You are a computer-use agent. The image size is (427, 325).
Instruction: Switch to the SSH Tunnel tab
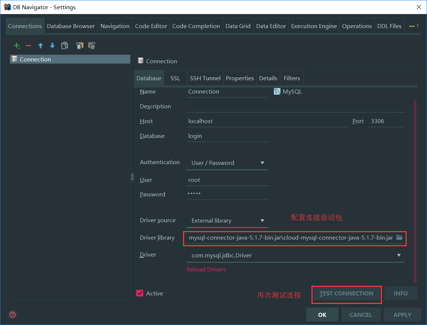(205, 78)
